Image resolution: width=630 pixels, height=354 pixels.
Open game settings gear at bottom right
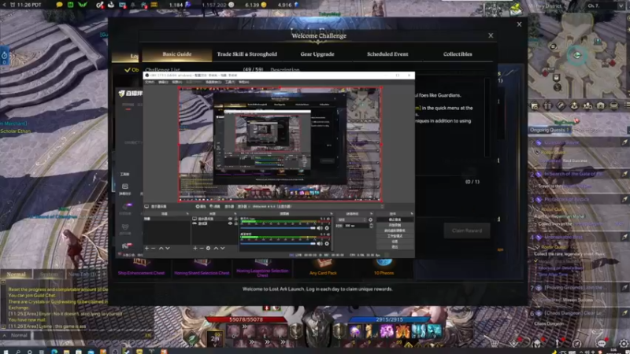[x=623, y=343]
